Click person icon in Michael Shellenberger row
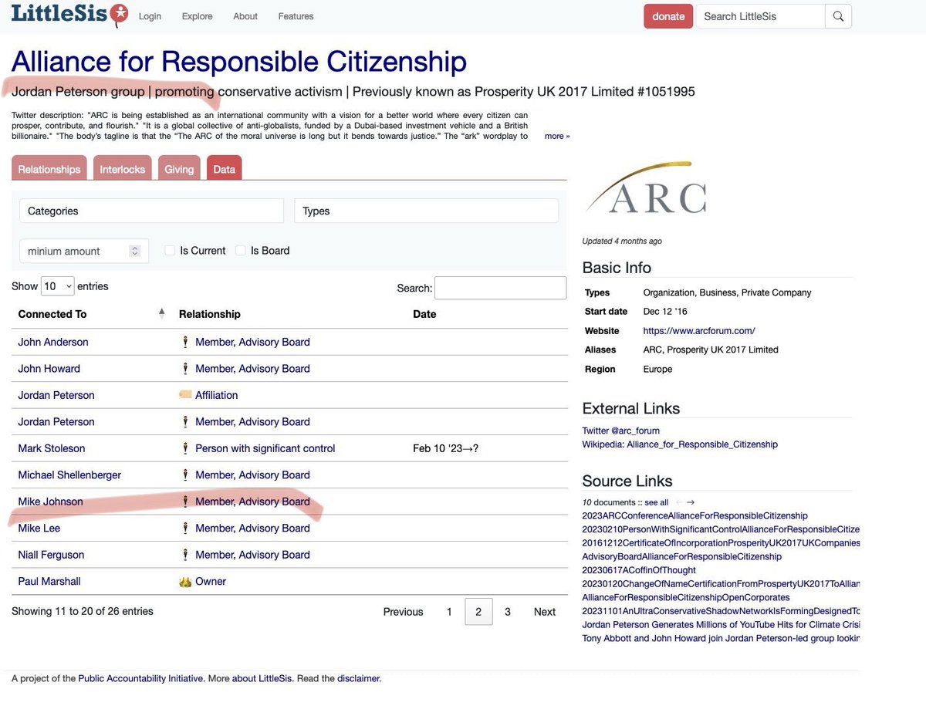Viewport: 926px width, 716px height. pos(185,475)
